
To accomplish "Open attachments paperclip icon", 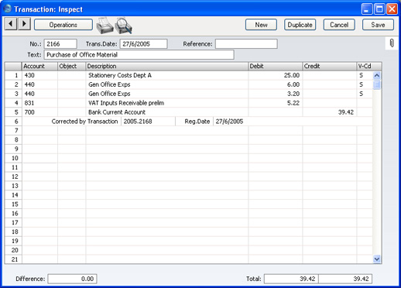I will 392,43.
